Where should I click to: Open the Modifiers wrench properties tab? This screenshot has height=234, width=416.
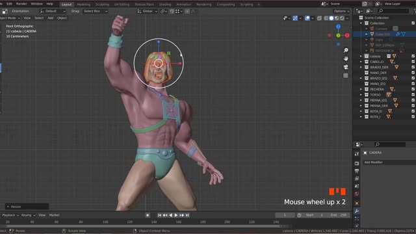coord(357,211)
